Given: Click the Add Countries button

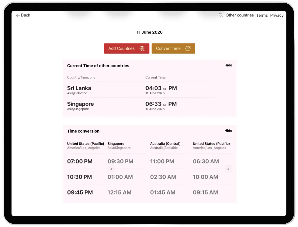Looking at the screenshot, I should click(126, 48).
